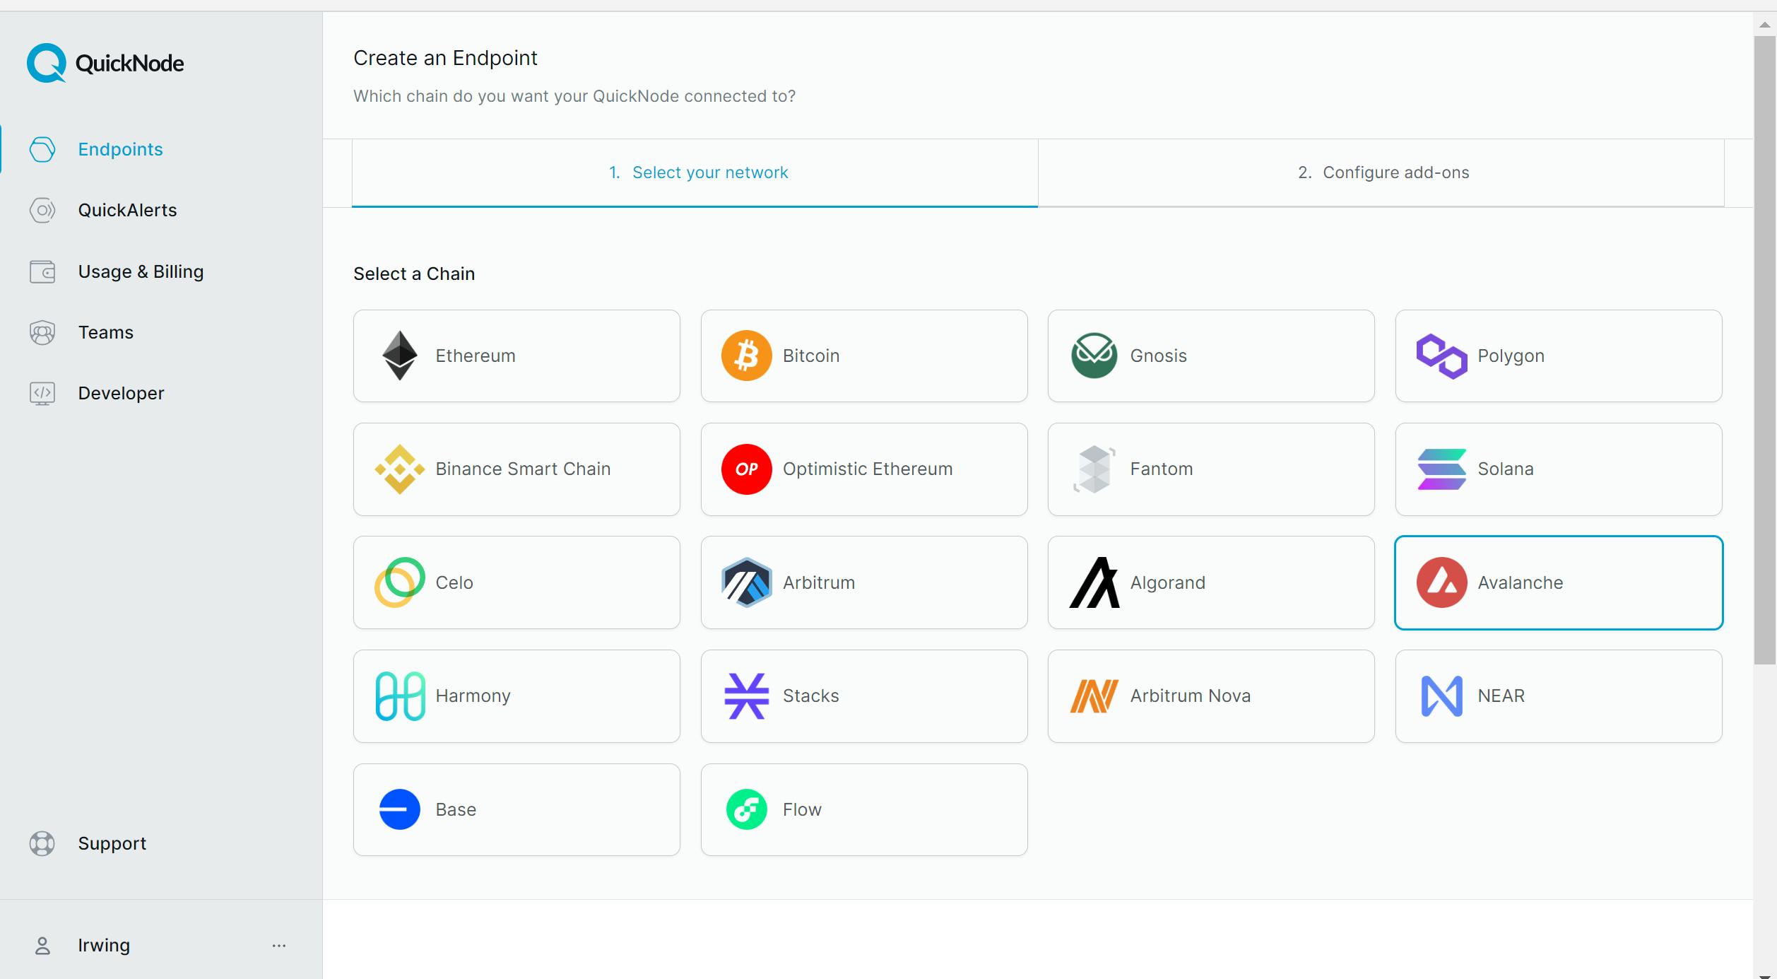Click the Teams sidebar navigation item
This screenshot has width=1777, height=979.
point(106,332)
